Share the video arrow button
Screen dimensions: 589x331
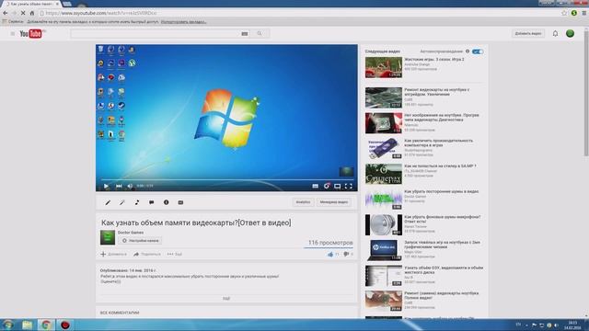[147, 254]
